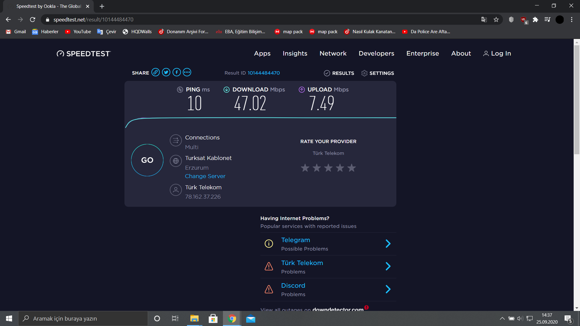The width and height of the screenshot is (580, 326).
Task: Select the Speedtest by Ookla tab
Action: pos(48,6)
